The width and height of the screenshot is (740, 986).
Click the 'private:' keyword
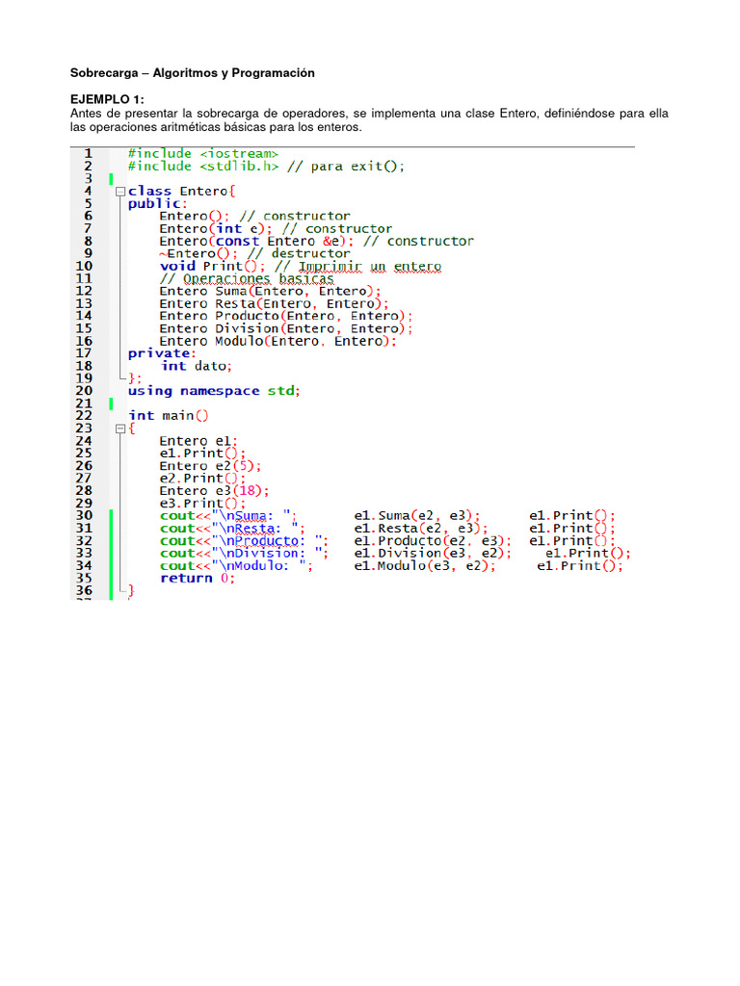158,353
